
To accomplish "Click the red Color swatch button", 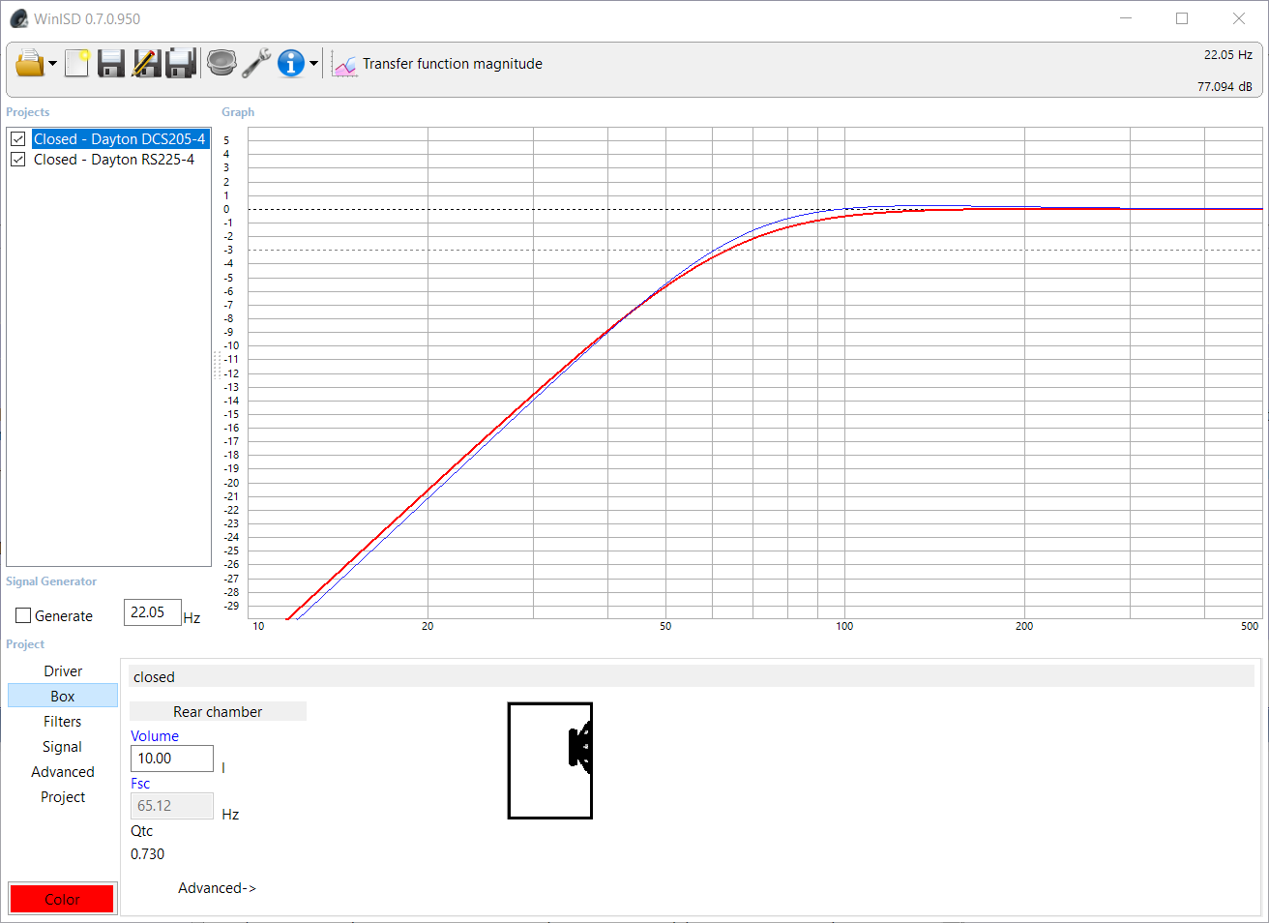I will click(x=62, y=899).
